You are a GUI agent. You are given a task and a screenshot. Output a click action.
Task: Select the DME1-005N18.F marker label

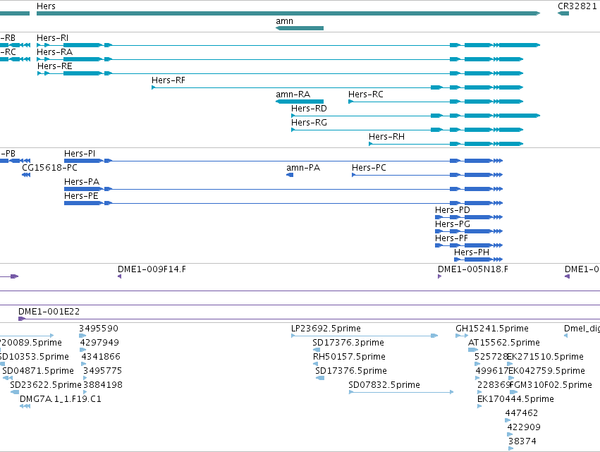coord(473,269)
